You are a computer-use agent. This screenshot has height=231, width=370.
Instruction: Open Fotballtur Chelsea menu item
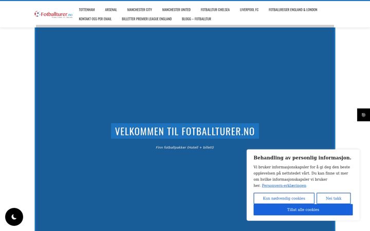[215, 10]
